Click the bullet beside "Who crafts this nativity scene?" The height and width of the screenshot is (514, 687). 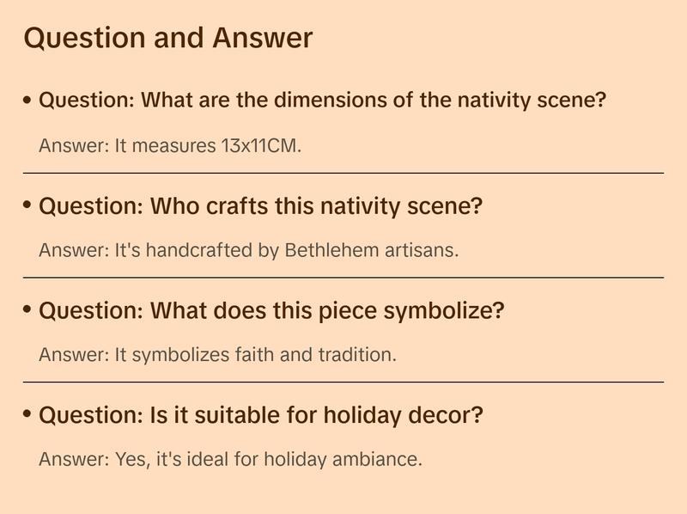(27, 205)
